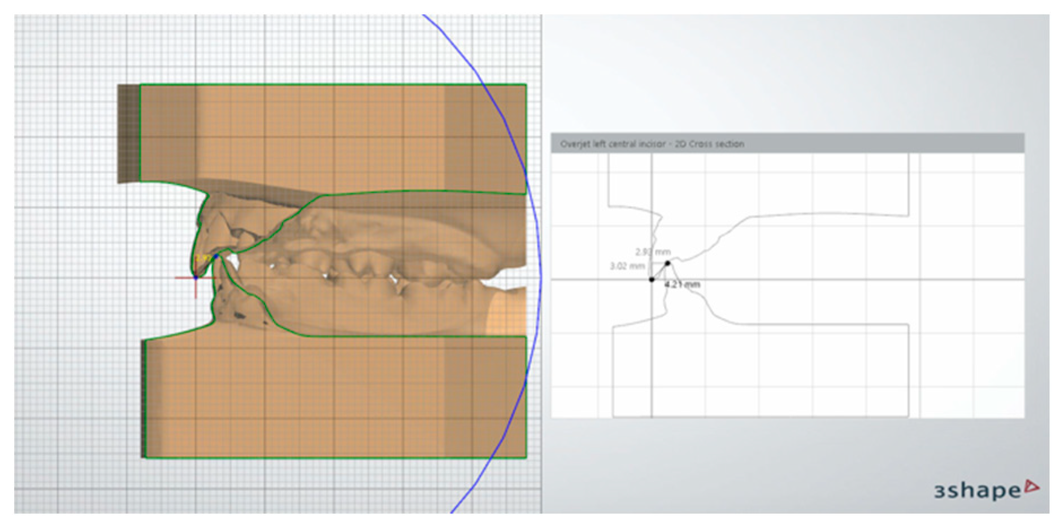Select the yellow measurement label on 3D model
The width and height of the screenshot is (1064, 529).
tap(203, 259)
